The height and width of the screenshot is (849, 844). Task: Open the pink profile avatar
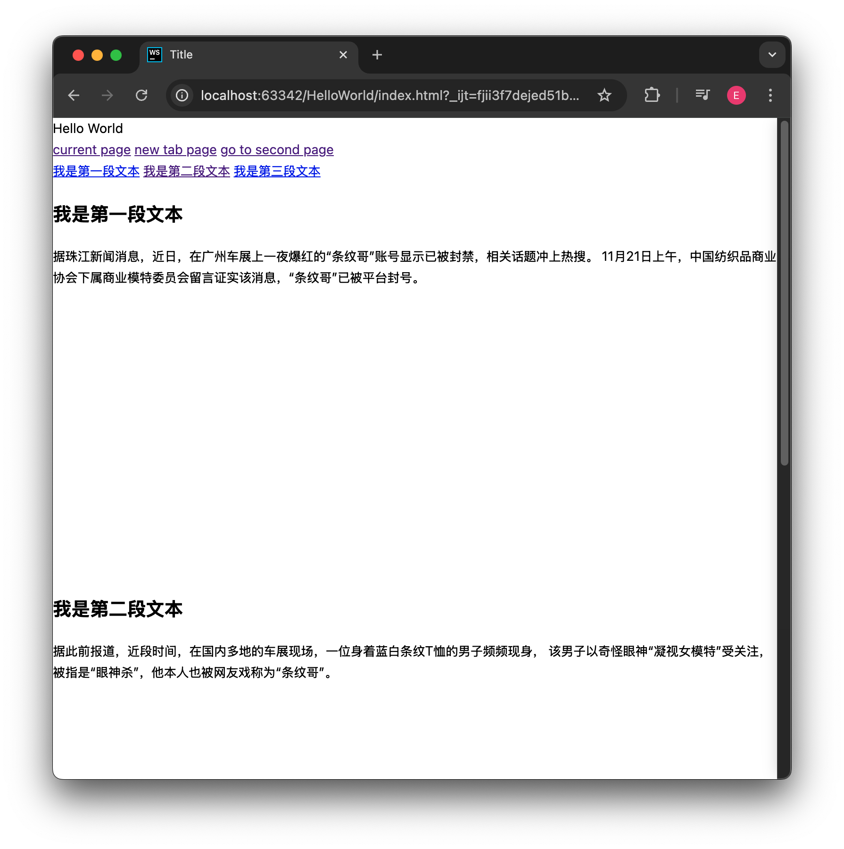736,95
